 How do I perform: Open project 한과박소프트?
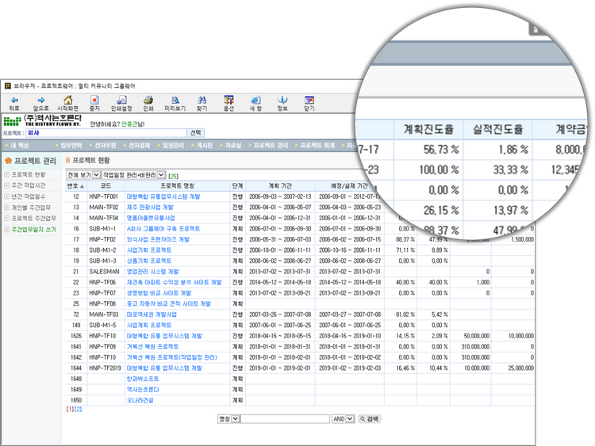click(143, 379)
